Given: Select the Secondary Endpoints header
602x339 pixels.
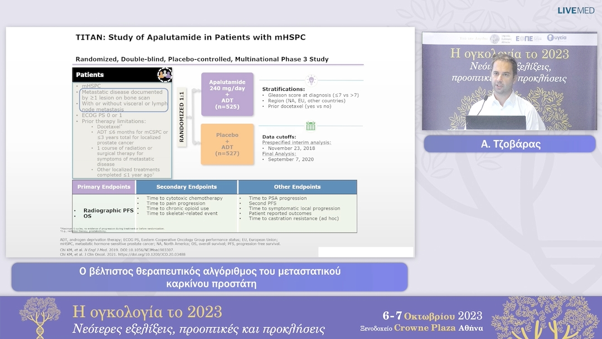Looking at the screenshot, I should point(187,187).
